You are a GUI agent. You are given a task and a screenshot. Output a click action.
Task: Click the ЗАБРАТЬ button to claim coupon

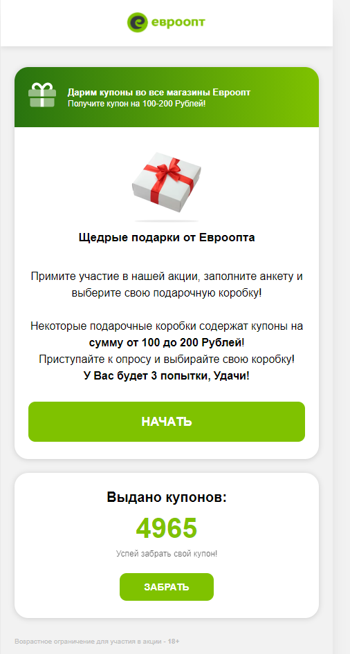pyautogui.click(x=167, y=587)
